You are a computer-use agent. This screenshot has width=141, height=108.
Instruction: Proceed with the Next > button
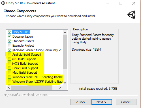pos(102,102)
